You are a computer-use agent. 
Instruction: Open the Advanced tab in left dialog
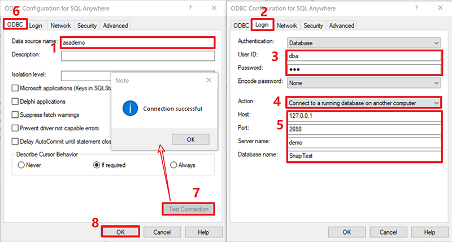pos(115,25)
